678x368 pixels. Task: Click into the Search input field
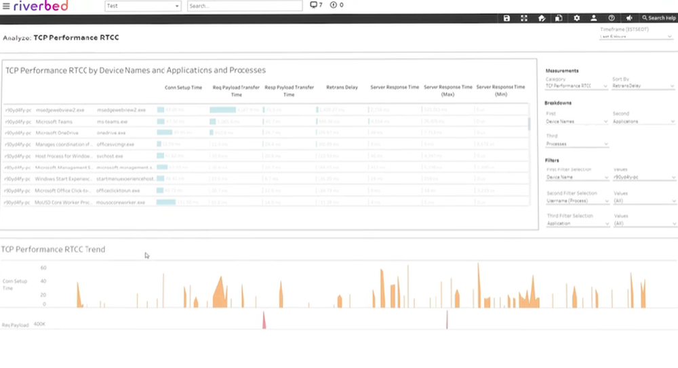click(x=245, y=6)
